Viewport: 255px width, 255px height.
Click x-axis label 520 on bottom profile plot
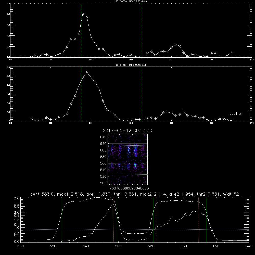click(x=53, y=246)
